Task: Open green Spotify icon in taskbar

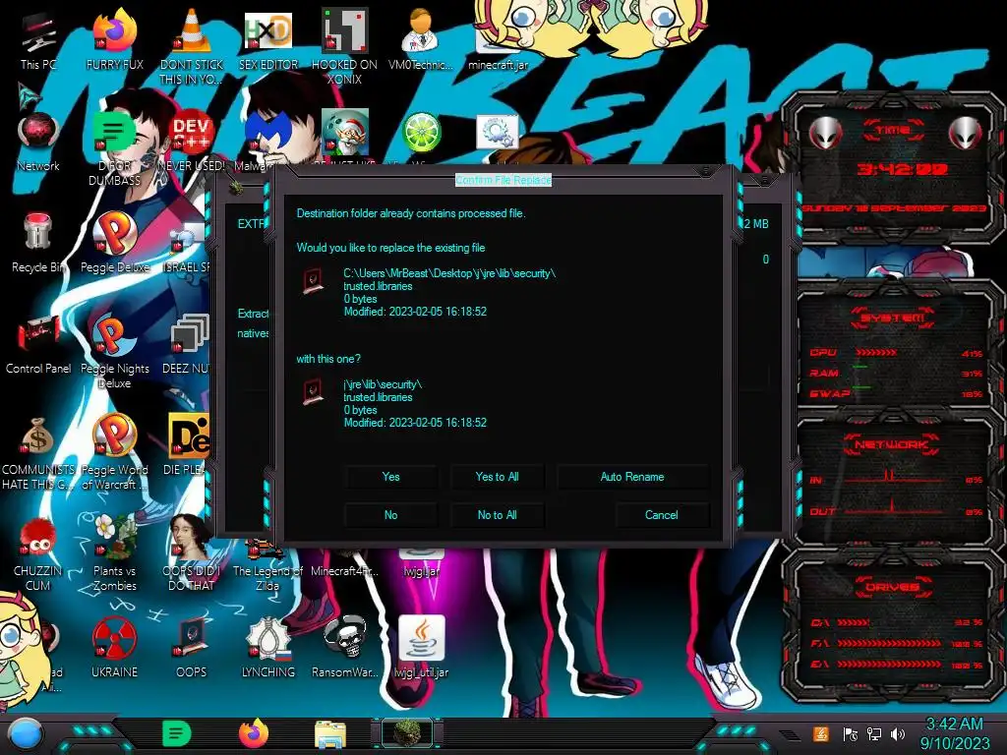Action: (177, 733)
